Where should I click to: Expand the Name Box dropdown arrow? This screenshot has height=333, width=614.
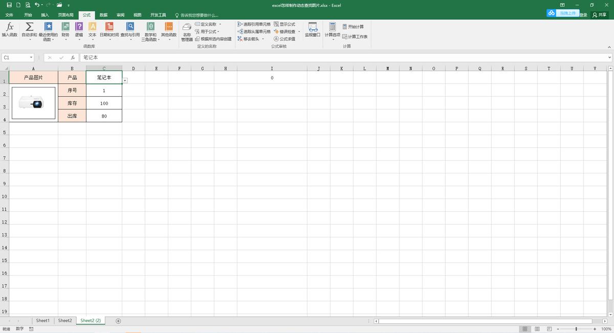click(x=31, y=58)
